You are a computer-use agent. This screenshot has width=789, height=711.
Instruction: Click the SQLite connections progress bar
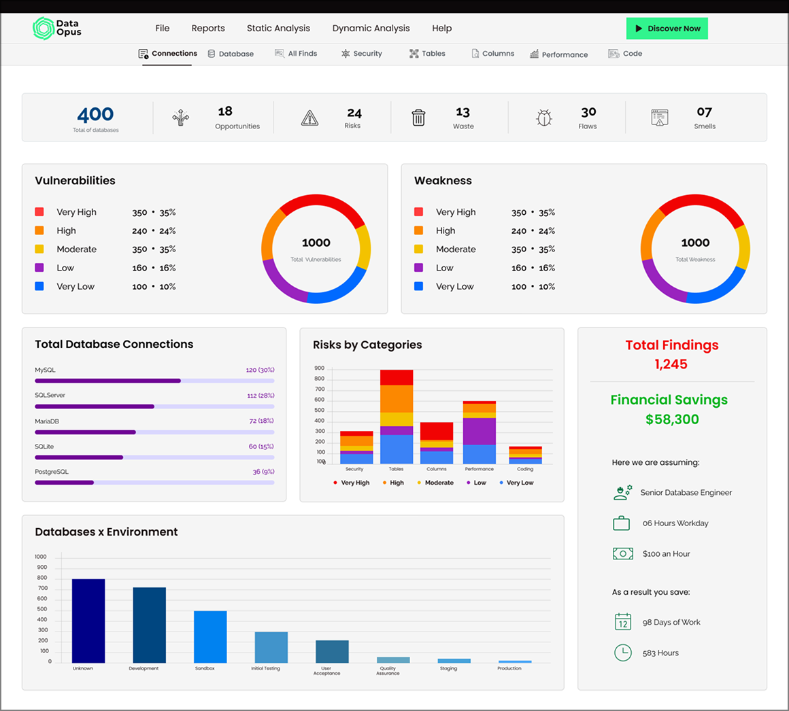tap(154, 457)
